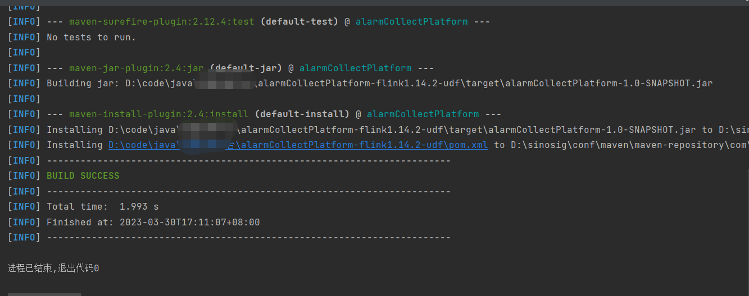Click maven-install-plugin:2.4:install text
The height and width of the screenshot is (296, 749).
point(158,114)
